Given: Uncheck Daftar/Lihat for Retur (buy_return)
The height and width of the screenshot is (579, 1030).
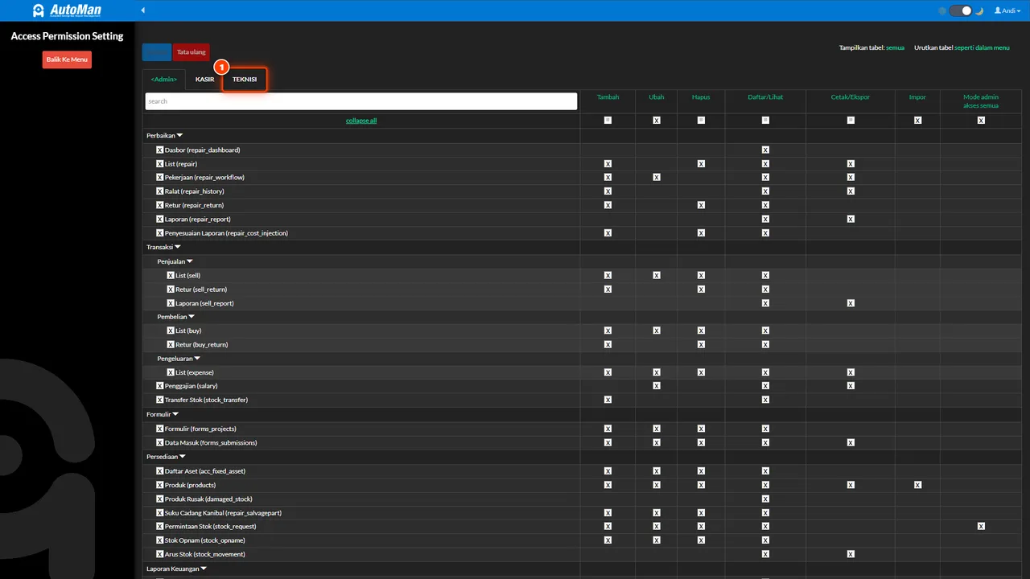Looking at the screenshot, I should coord(765,345).
